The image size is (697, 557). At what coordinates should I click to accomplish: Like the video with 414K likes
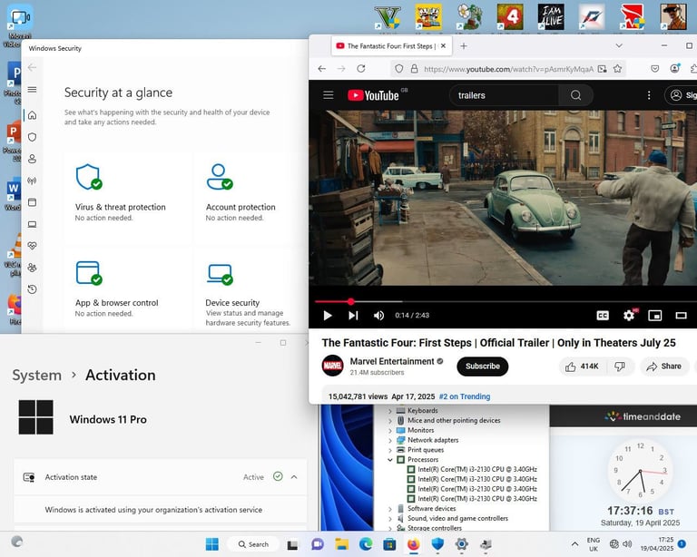pyautogui.click(x=583, y=366)
